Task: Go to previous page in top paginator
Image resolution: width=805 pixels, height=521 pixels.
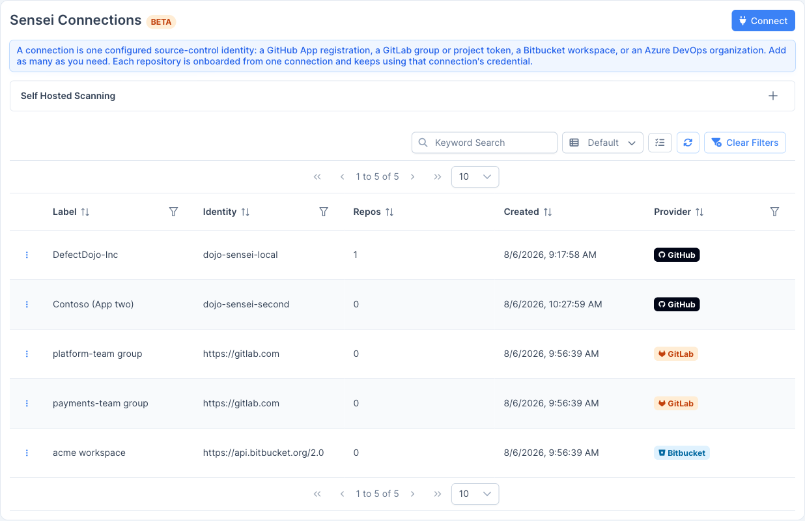Action: (x=342, y=177)
